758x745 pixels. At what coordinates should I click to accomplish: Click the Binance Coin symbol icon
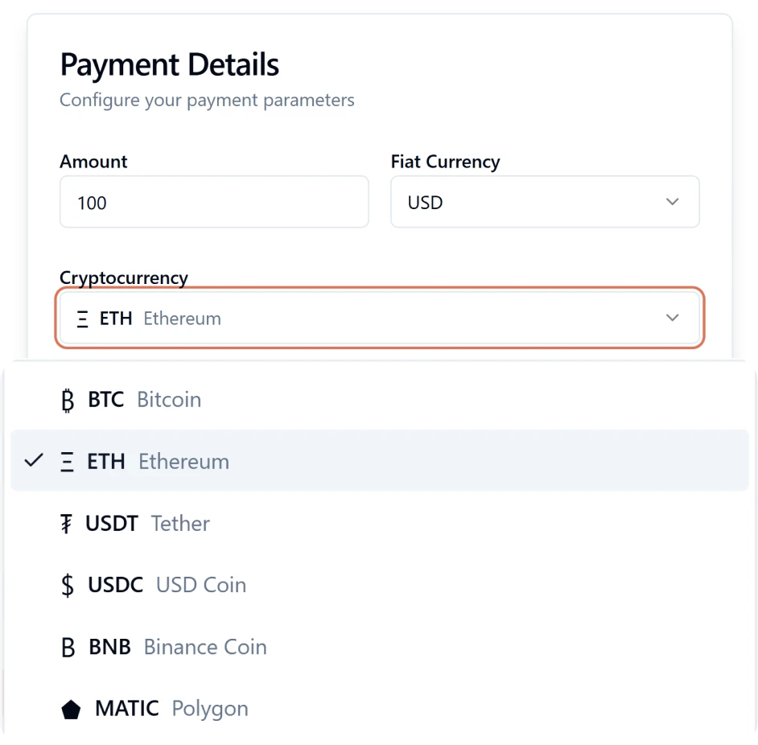(x=68, y=647)
